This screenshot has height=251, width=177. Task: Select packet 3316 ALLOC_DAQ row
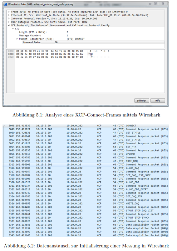coord(86,168)
